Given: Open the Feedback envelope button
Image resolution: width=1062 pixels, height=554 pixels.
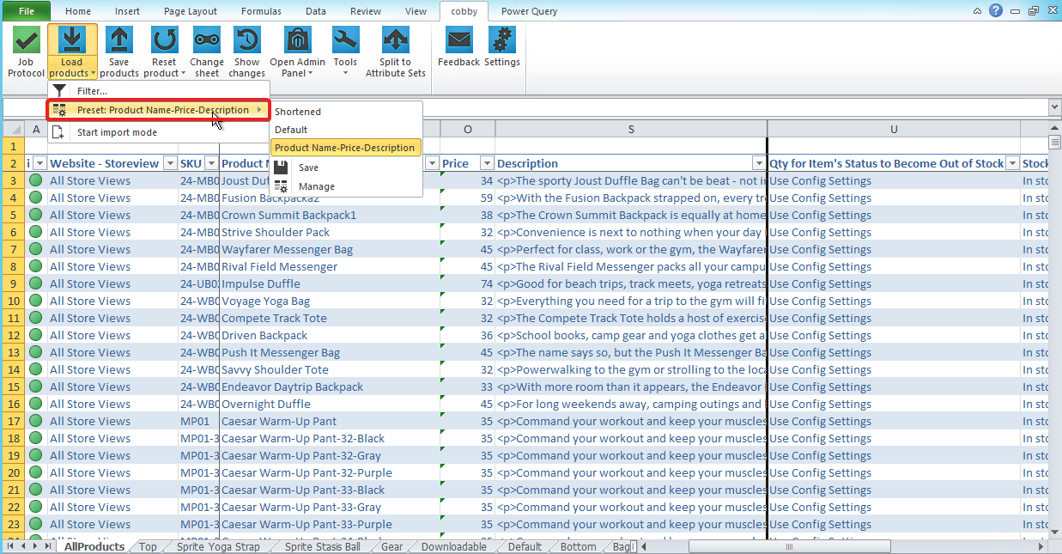Looking at the screenshot, I should pos(459,46).
